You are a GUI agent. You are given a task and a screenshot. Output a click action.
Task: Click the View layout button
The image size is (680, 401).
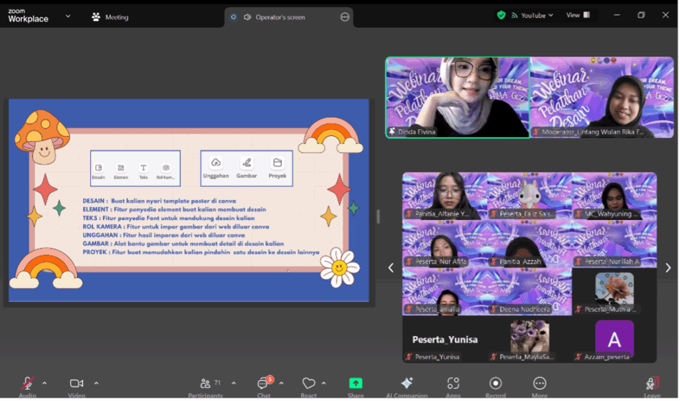(577, 15)
